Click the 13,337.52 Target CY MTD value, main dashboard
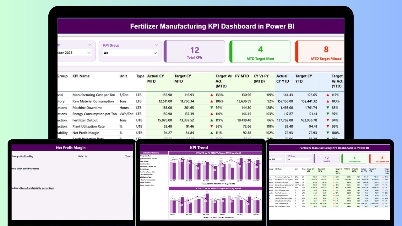Screen dimensions: 402x226 pos(186,120)
